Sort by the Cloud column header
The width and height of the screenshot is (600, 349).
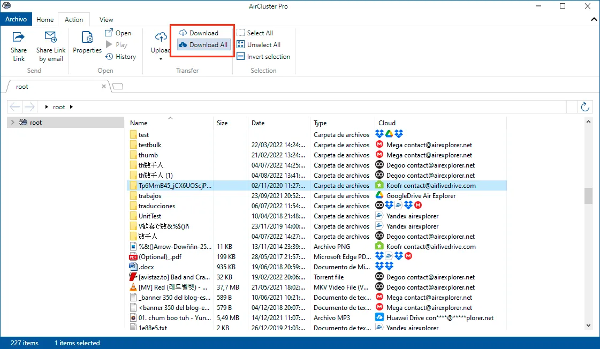click(x=441, y=123)
